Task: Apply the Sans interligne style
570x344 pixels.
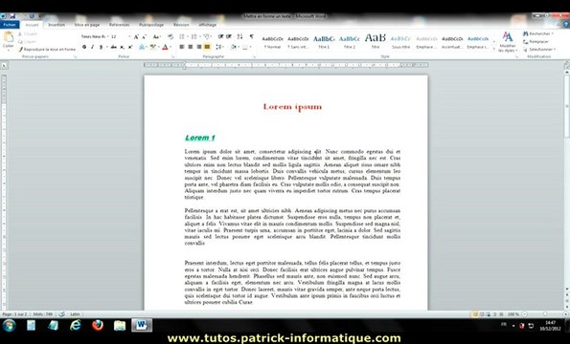Action: [x=298, y=42]
